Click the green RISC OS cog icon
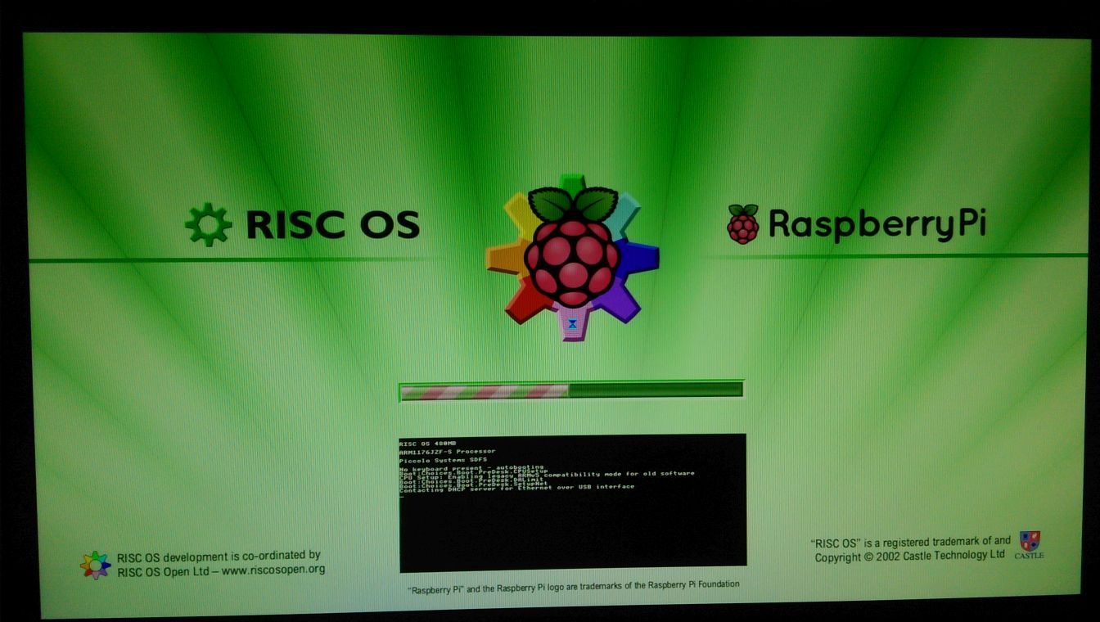This screenshot has width=1100, height=622. (x=208, y=224)
